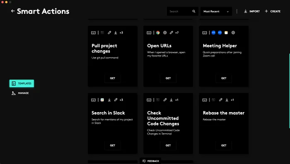Click gear icon on Open URLs card
The width and height of the screenshot is (290, 164).
(165, 33)
